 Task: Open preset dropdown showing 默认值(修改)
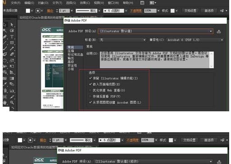(x=153, y=162)
